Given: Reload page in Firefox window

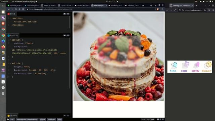Looking at the screenshot, I should tap(175, 10).
